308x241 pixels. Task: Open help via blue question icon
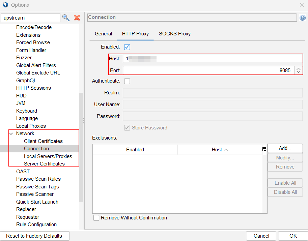[302, 18]
